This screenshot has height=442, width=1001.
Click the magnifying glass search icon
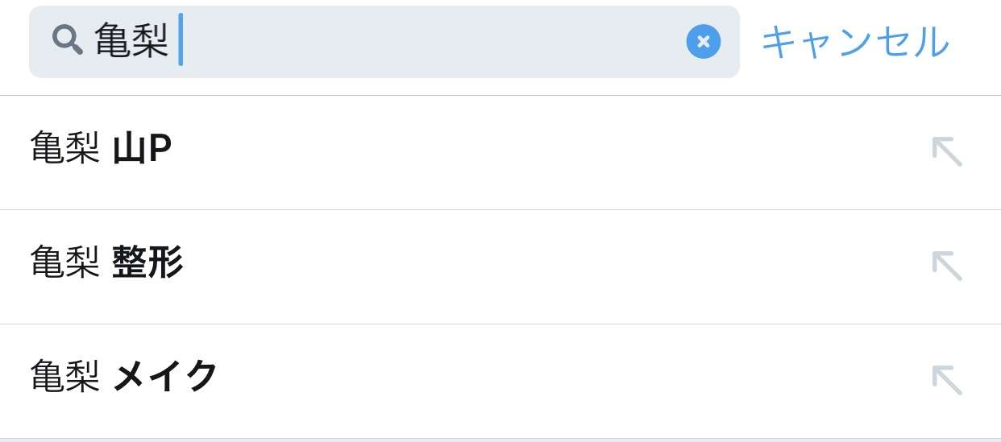[x=68, y=39]
